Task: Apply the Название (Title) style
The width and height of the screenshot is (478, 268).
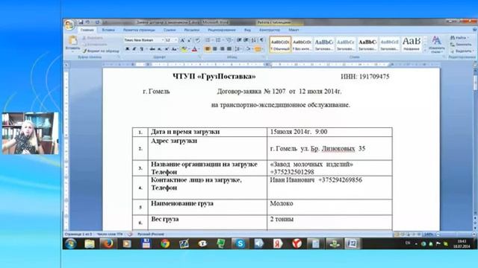Action: tap(412, 45)
